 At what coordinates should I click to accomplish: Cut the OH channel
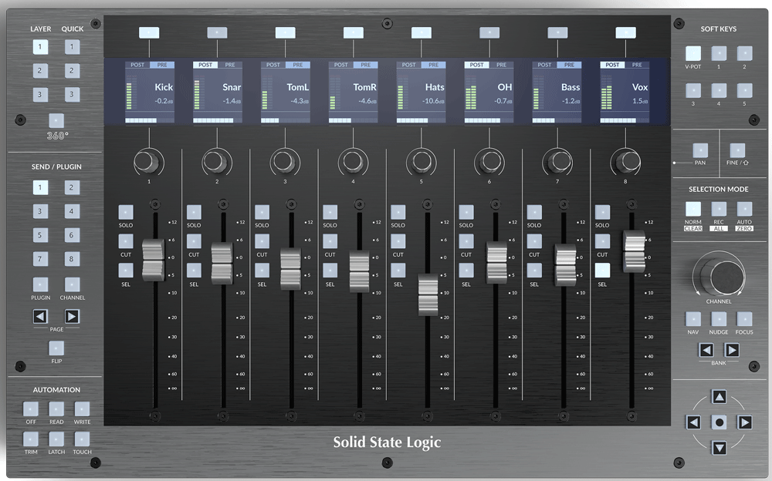466,241
